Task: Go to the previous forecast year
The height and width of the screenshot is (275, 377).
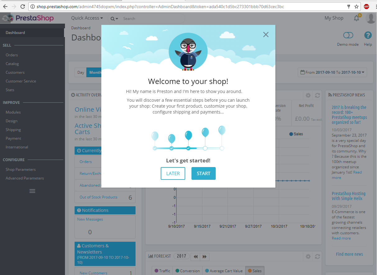Action: 195,257
